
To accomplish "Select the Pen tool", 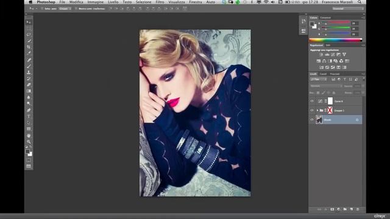I will 29,110.
